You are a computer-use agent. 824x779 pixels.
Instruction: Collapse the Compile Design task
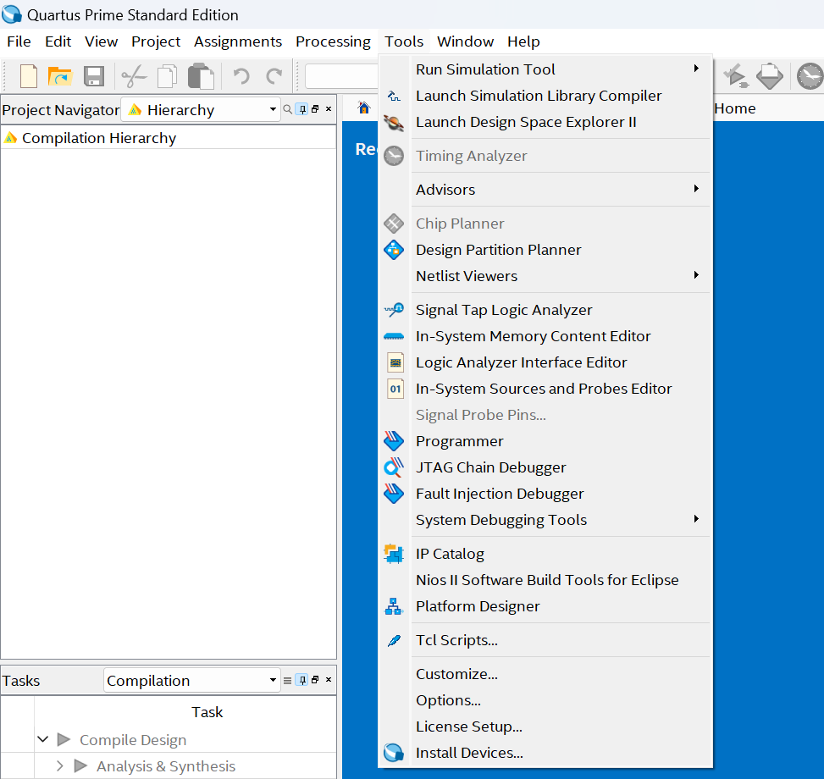[x=43, y=739]
